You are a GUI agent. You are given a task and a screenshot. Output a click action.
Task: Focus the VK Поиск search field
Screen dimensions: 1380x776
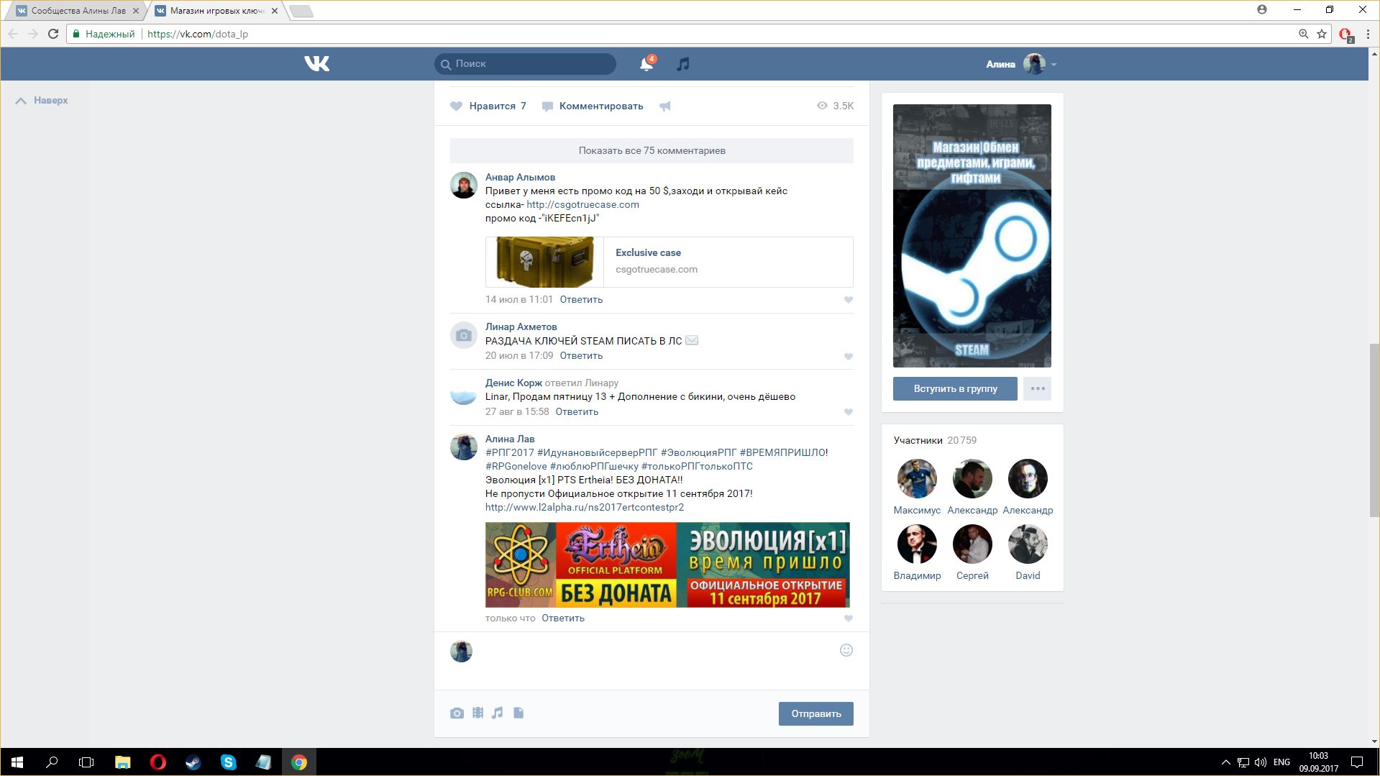tap(525, 64)
